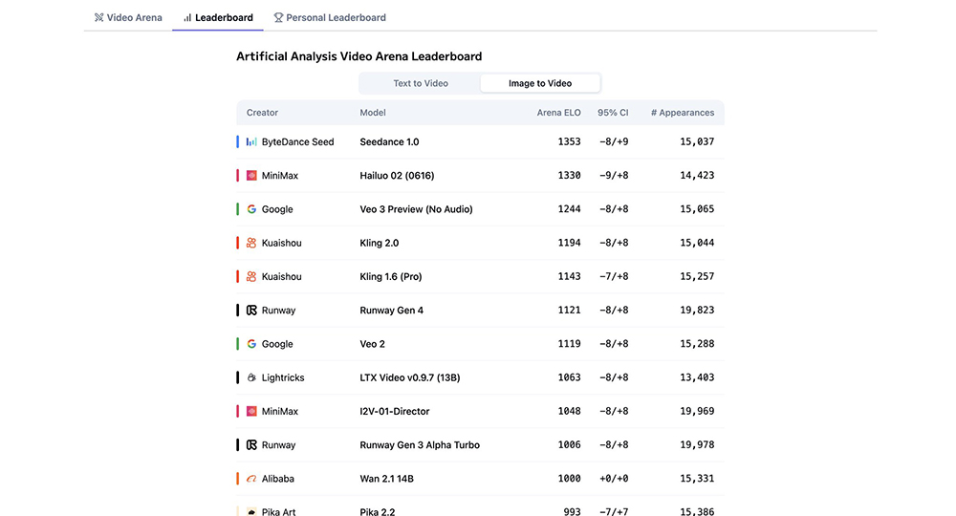The height and width of the screenshot is (516, 956).
Task: Click the Alibaba logo icon
Action: 251,479
